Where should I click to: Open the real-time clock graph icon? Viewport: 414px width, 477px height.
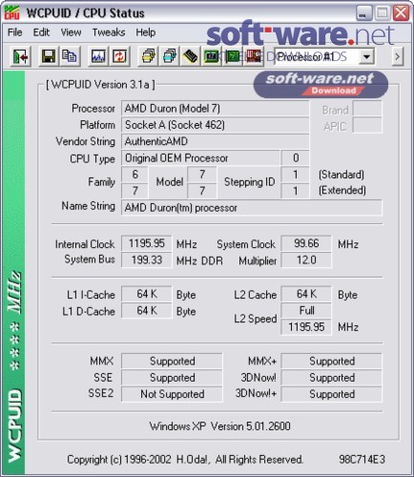point(98,56)
